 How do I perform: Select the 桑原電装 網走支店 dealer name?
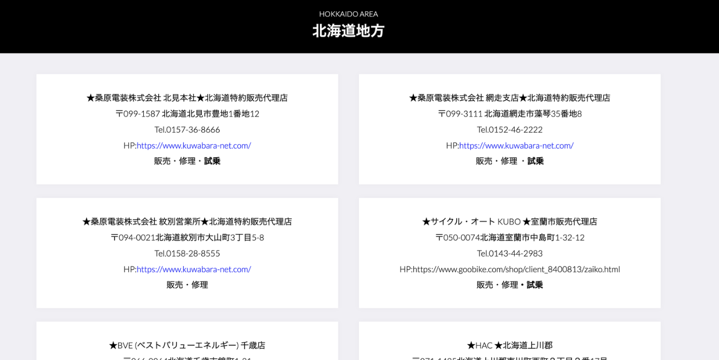509,98
